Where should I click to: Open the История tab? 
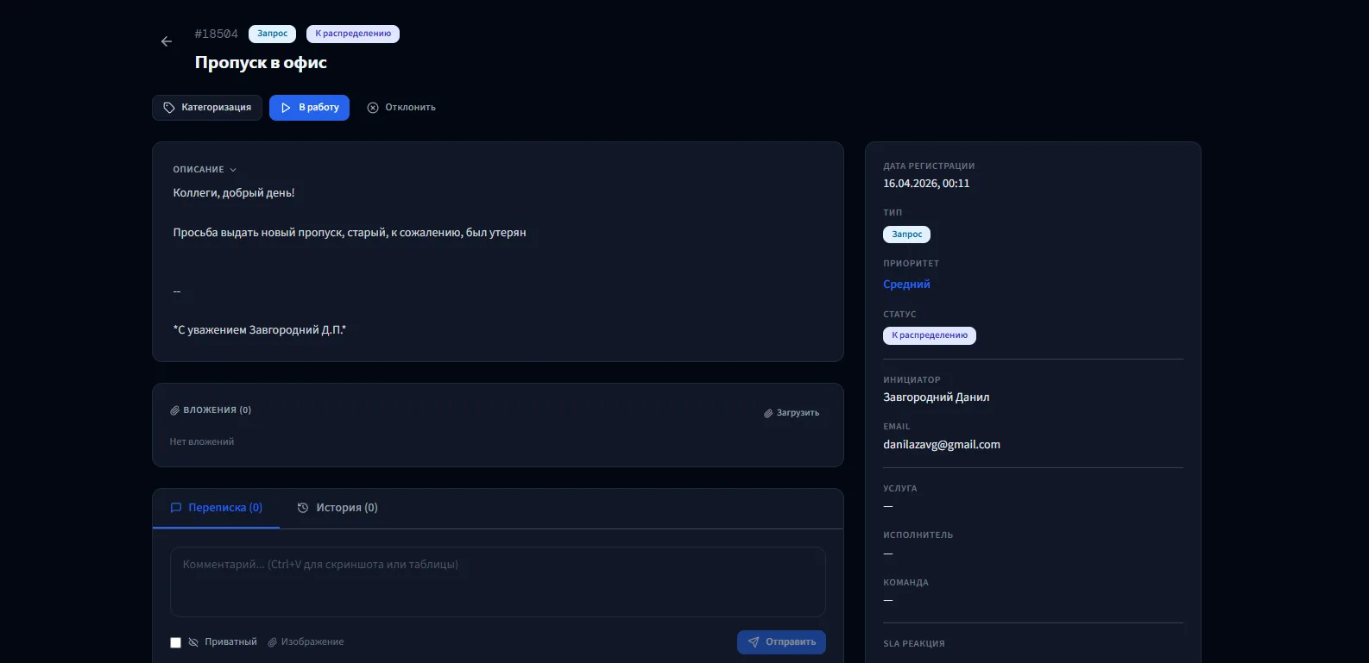pyautogui.click(x=338, y=508)
